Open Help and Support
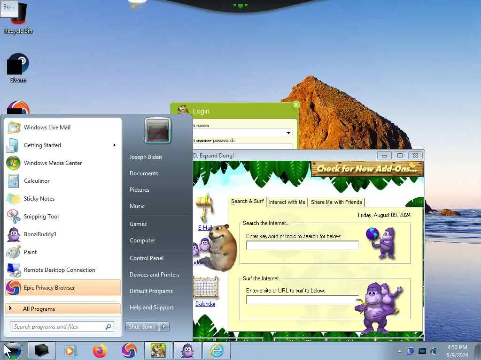 point(151,307)
